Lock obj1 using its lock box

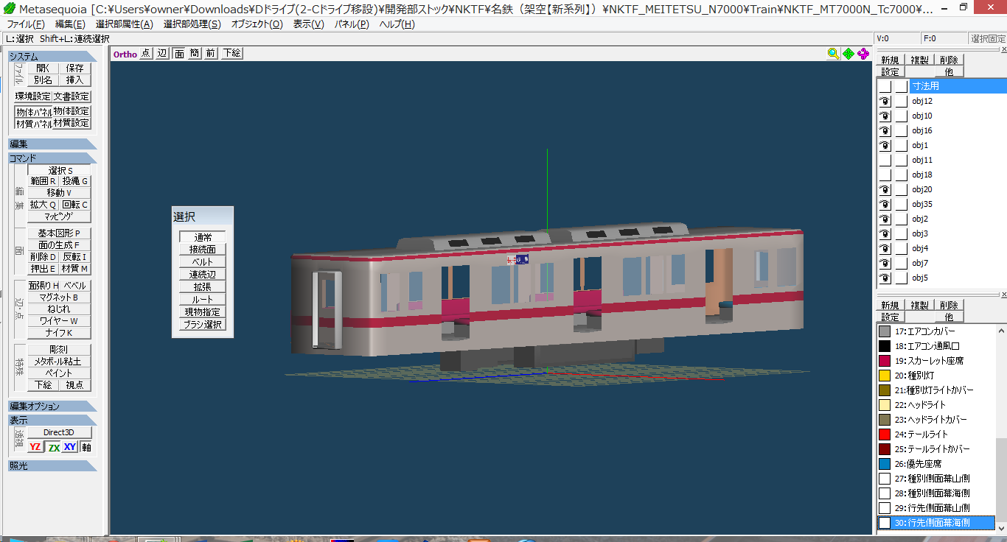tap(902, 145)
